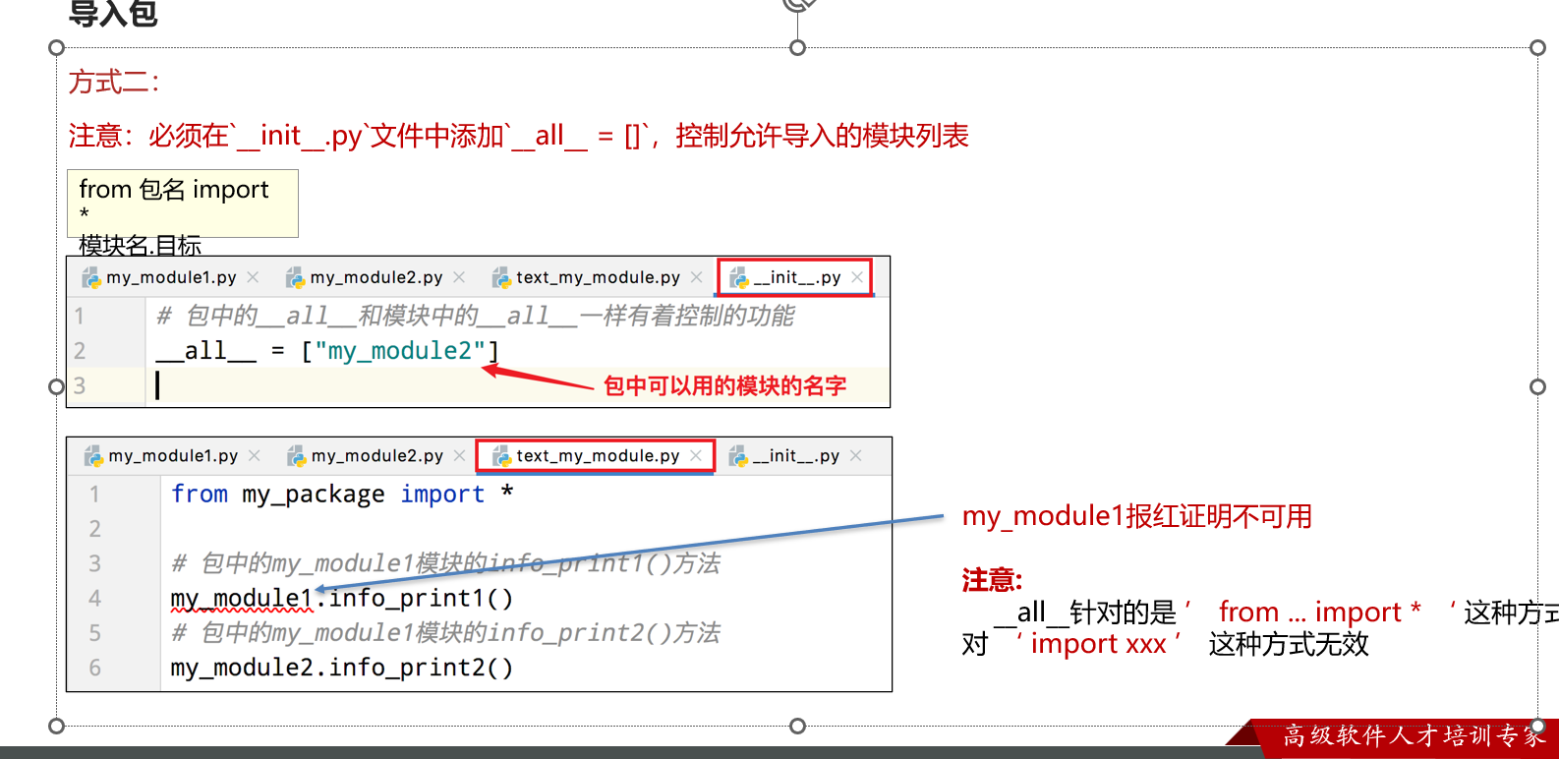Click the middle-right sizing handle of the text box
Screen dimensions: 1559x759
[x=1537, y=386]
